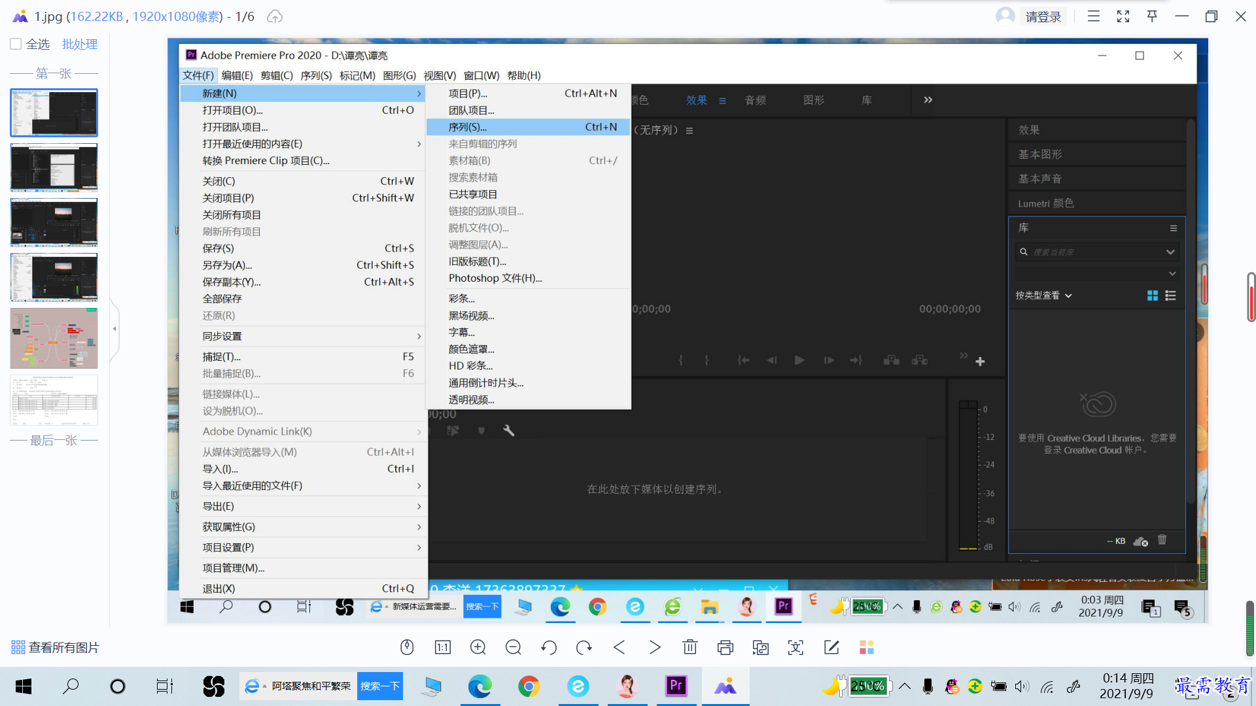The image size is (1256, 706).
Task: Delete the current image with trash icon
Action: pyautogui.click(x=690, y=647)
